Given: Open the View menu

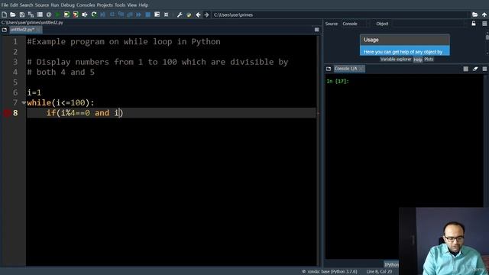Looking at the screenshot, I should pos(132,5).
